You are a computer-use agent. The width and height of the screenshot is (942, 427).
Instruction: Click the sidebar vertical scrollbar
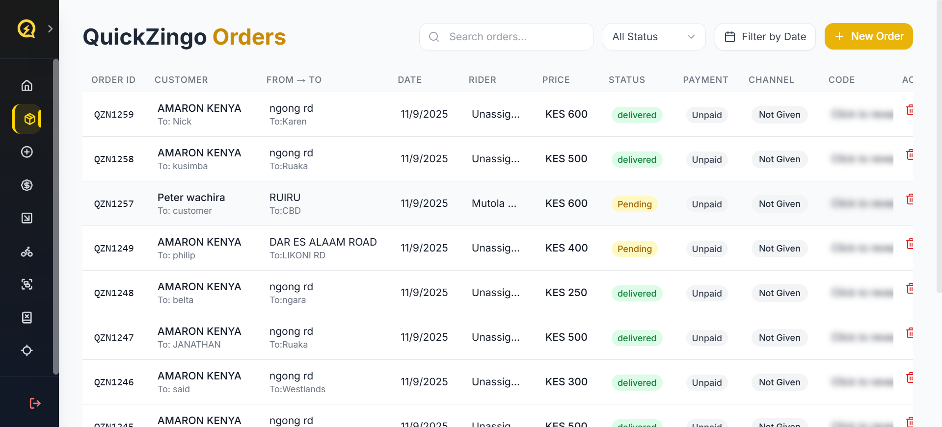(x=55, y=217)
